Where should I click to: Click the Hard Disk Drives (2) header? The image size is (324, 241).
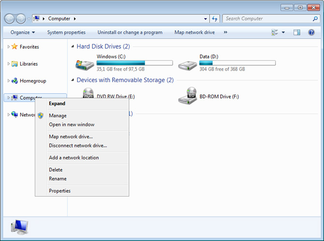click(103, 46)
